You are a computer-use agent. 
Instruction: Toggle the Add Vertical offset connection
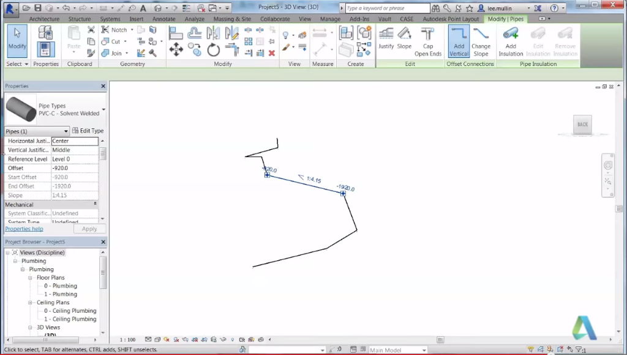pos(459,42)
